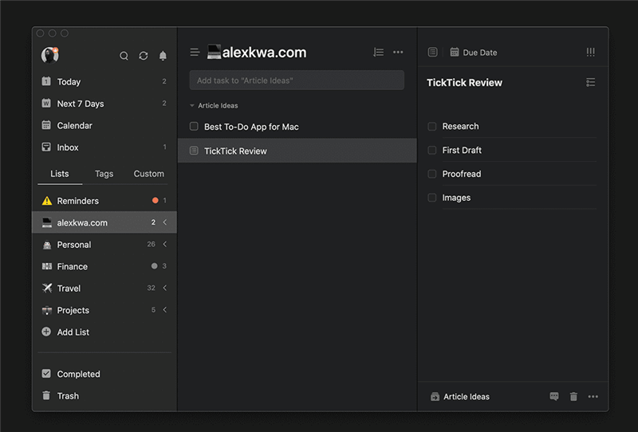Toggle checklist mode icon beside task title

point(590,82)
